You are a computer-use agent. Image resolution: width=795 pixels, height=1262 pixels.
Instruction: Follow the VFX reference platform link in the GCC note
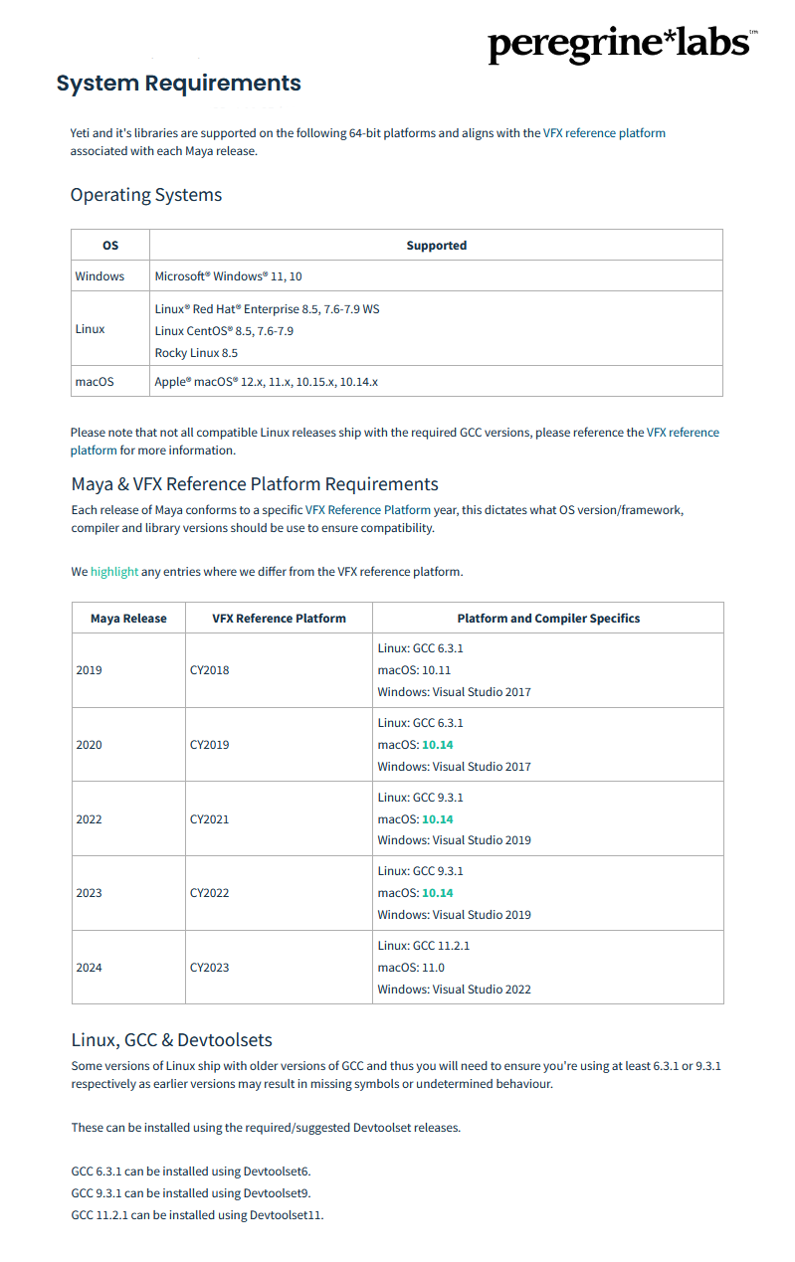pyautogui.click(x=395, y=442)
